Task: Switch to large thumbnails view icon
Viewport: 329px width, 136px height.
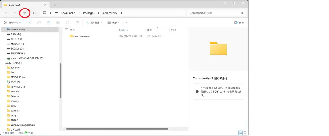Action: tap(245, 133)
